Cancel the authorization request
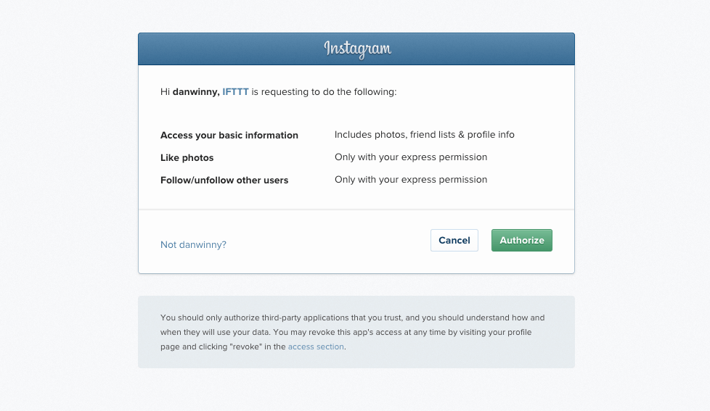Viewport: 710px width, 411px height. pyautogui.click(x=454, y=240)
